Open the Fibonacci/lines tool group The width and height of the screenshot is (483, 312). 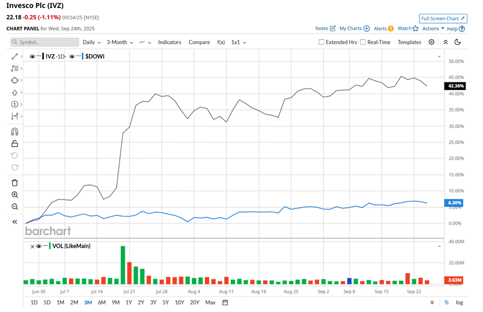click(14, 69)
